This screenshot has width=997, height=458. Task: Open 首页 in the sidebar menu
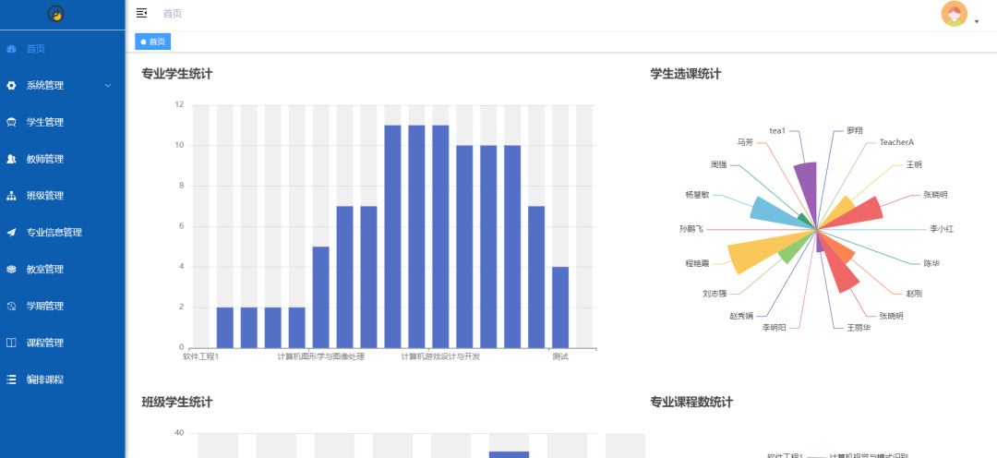pos(63,49)
